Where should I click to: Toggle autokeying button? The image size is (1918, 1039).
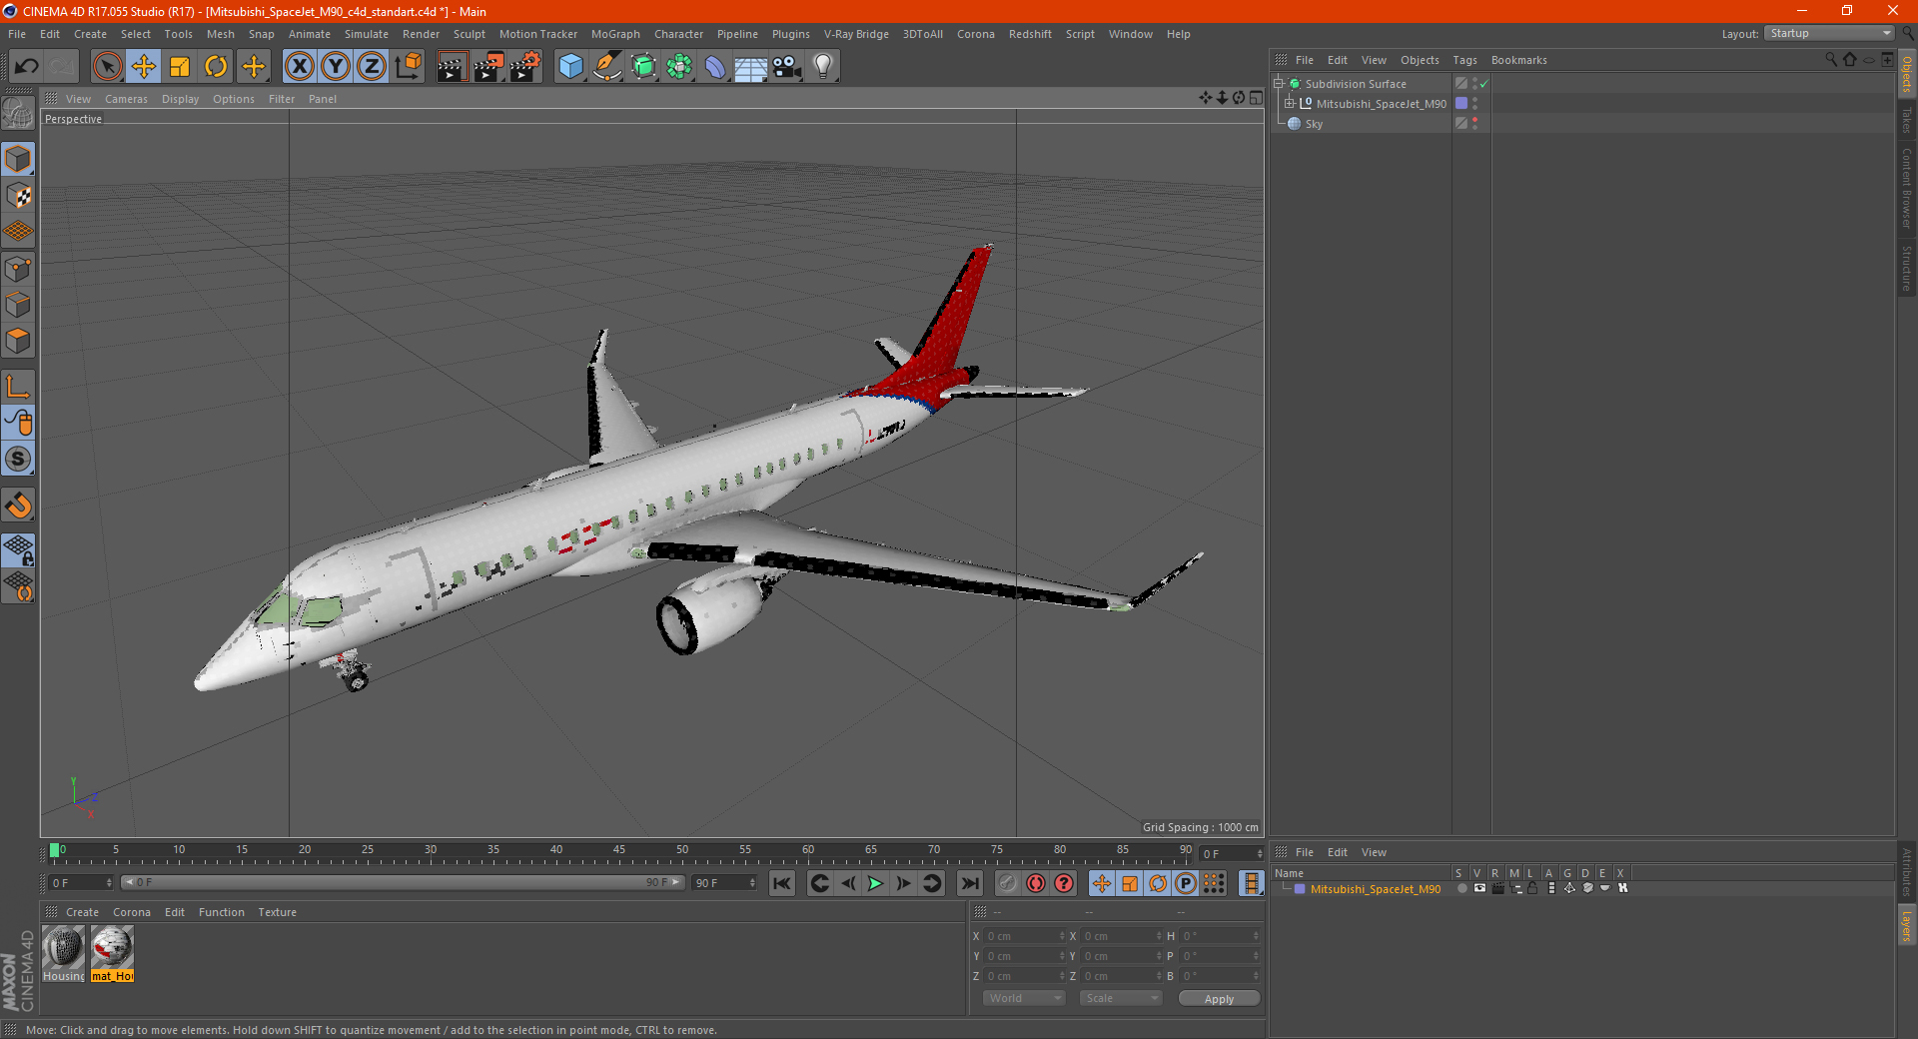pos(1036,883)
